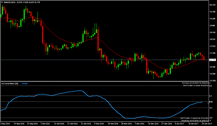
Task: Click the XAUUSD,Daily chart title text
Action: (x=10, y=2)
